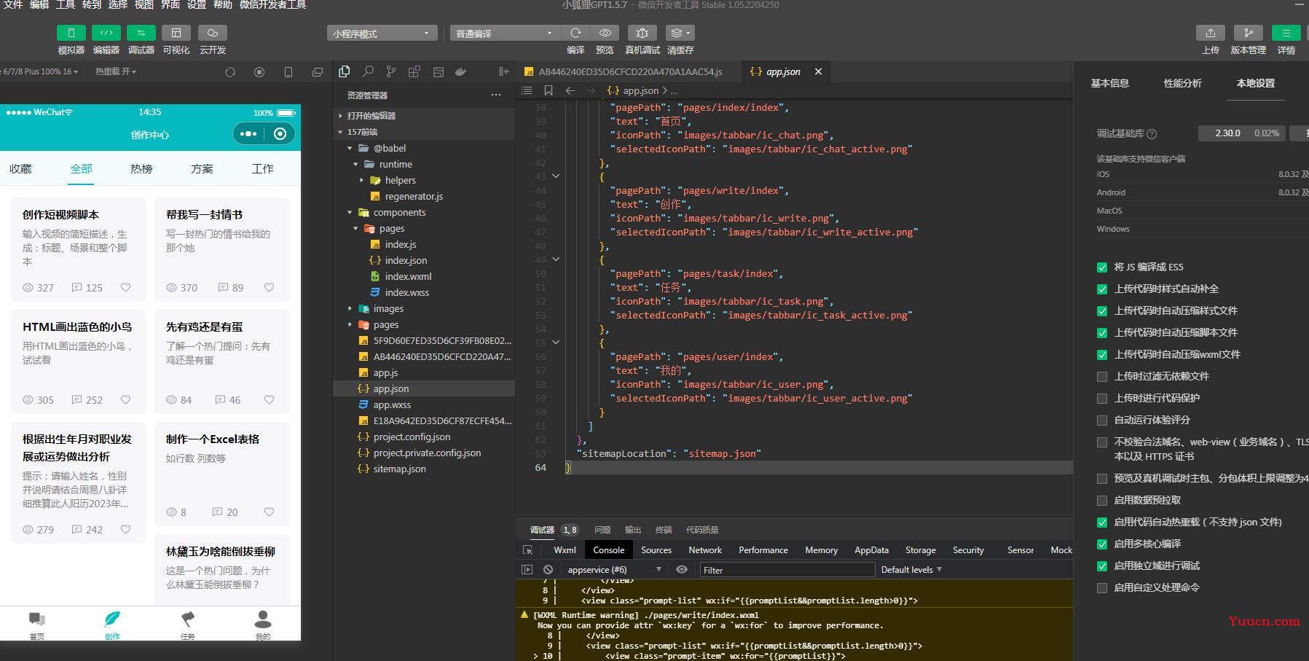Image resolution: width=1309 pixels, height=661 pixels.
Task: Click the console Filter input field
Action: click(787, 570)
